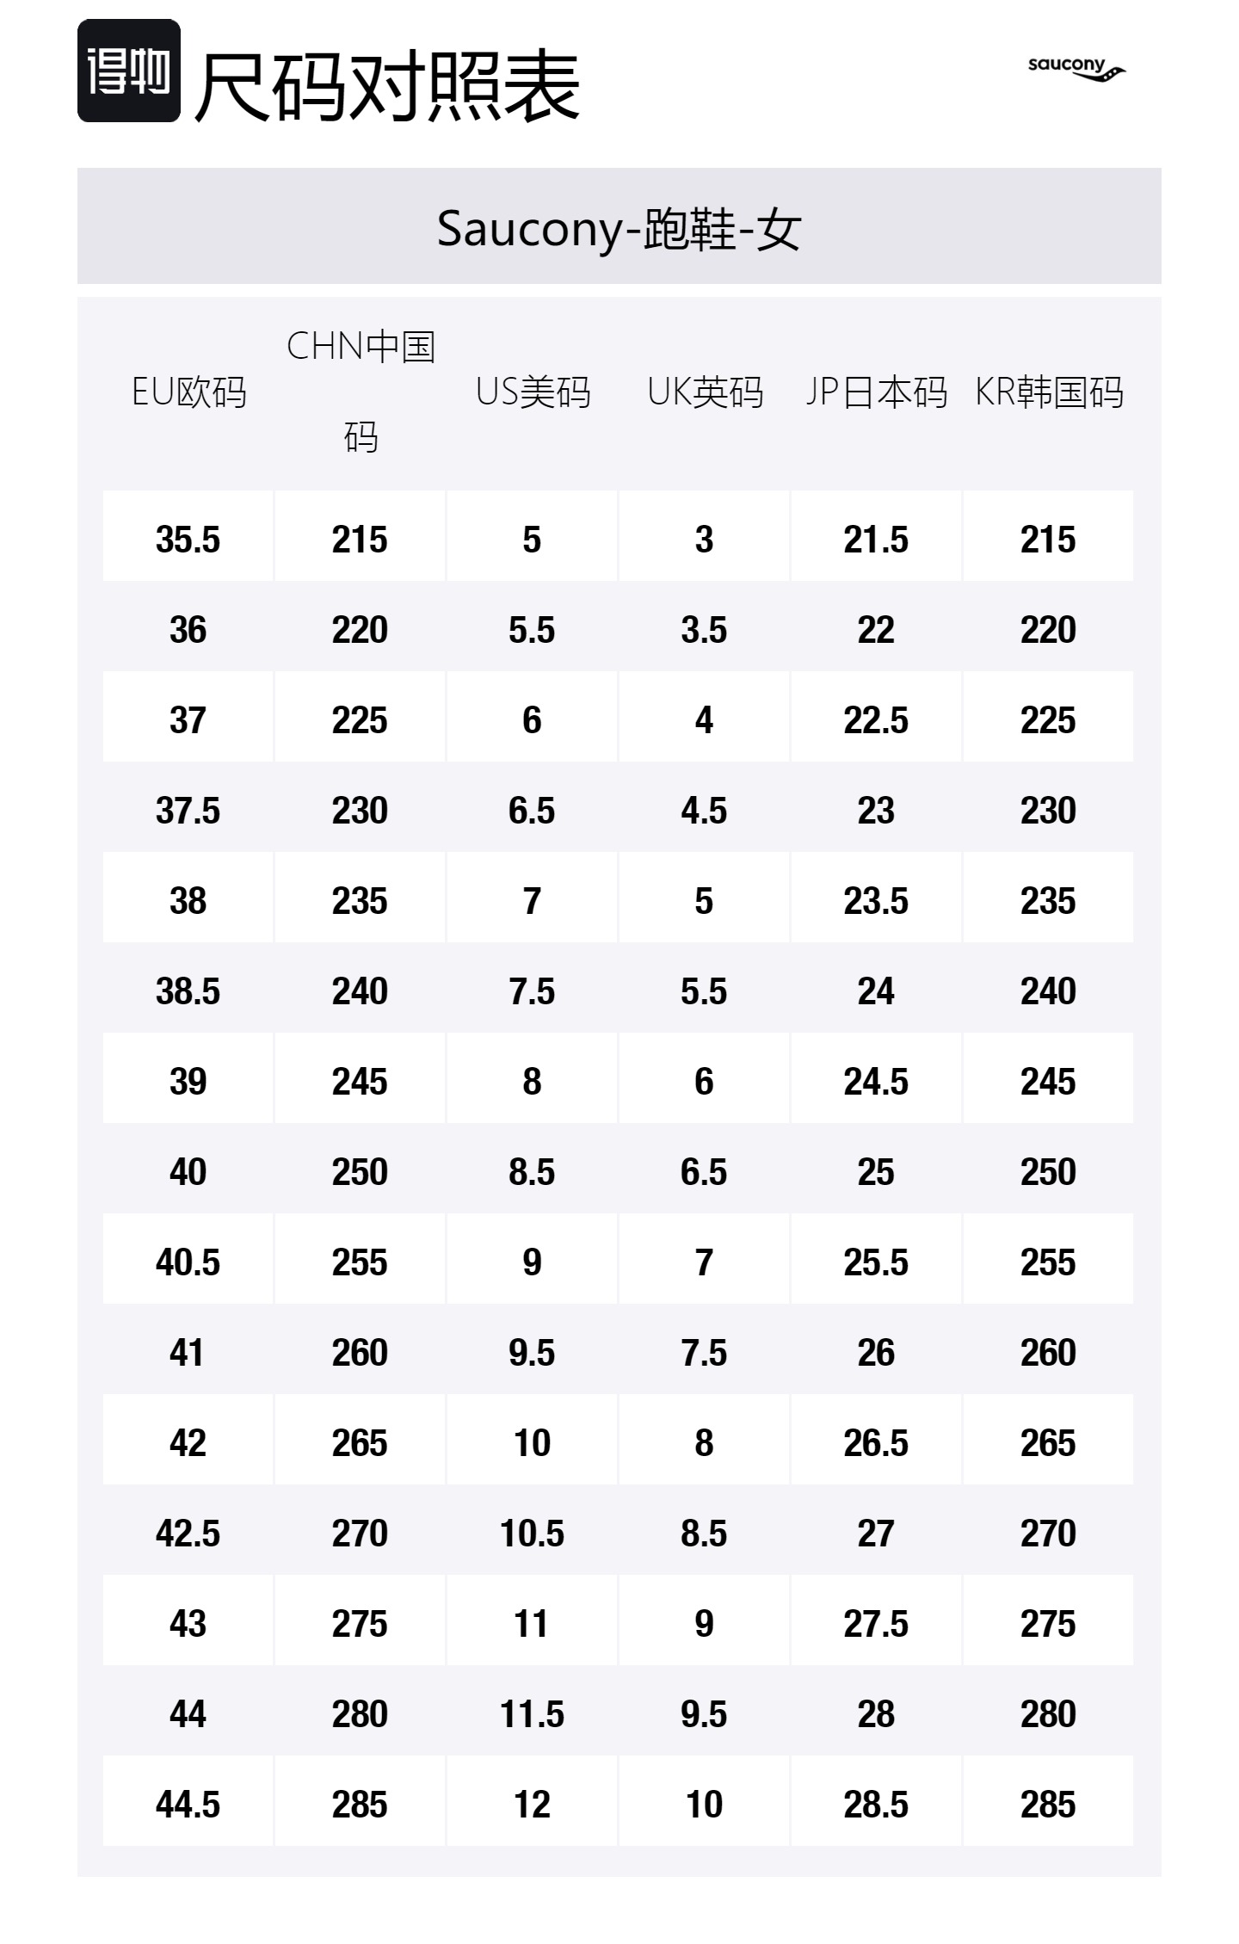Click the US size 7.5 cell
The height and width of the screenshot is (1944, 1239).
532,991
